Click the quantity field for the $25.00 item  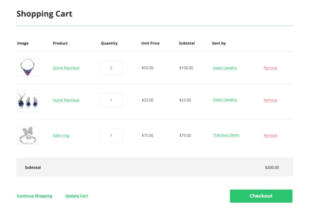112,100
